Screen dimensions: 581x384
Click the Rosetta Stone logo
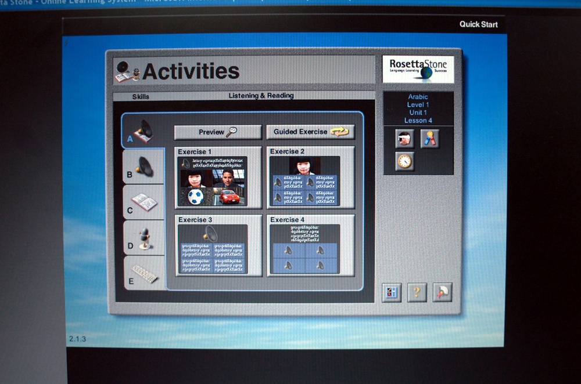coord(418,70)
